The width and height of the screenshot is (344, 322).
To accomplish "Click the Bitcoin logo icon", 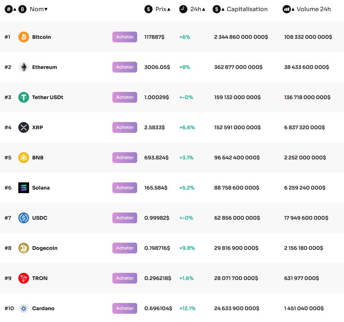I will tap(24, 37).
